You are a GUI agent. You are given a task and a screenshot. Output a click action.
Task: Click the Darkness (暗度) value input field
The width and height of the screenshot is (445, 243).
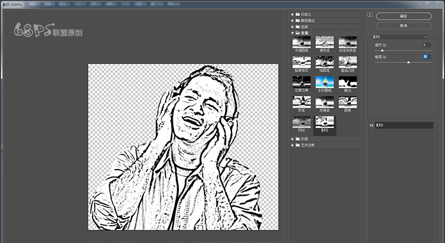427,57
